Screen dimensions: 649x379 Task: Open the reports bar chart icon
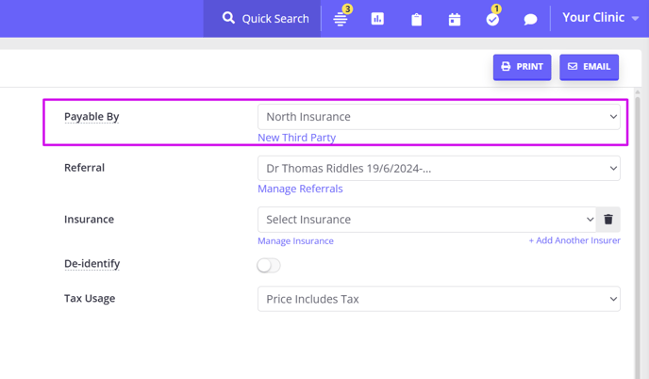tap(377, 19)
